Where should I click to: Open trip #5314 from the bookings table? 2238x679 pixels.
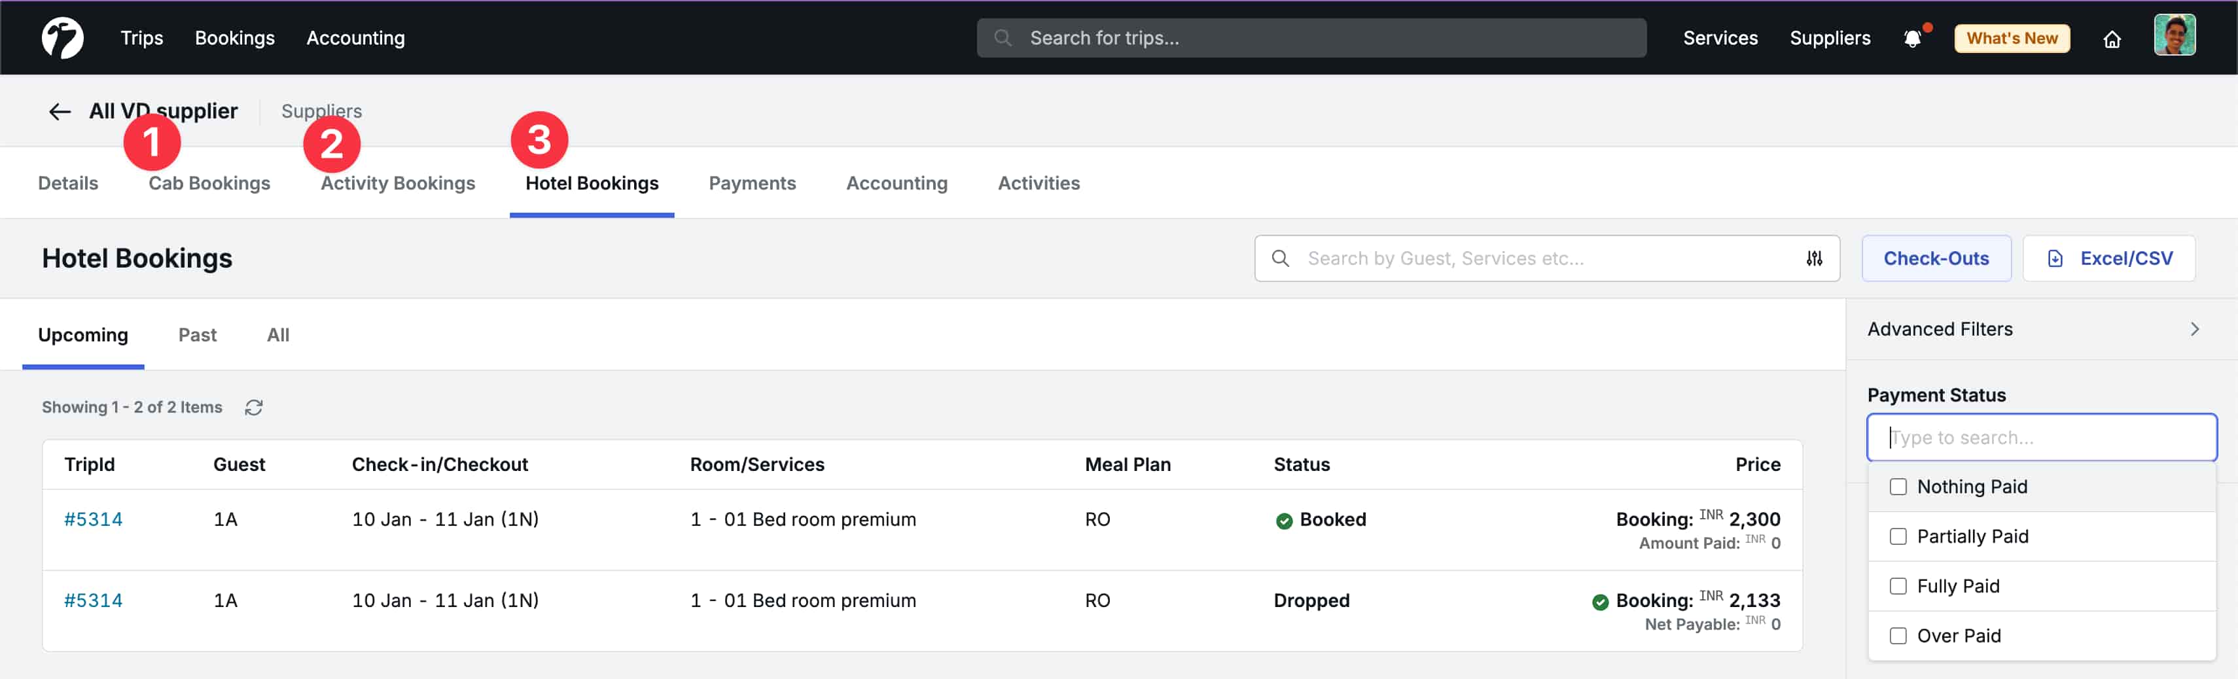point(93,518)
